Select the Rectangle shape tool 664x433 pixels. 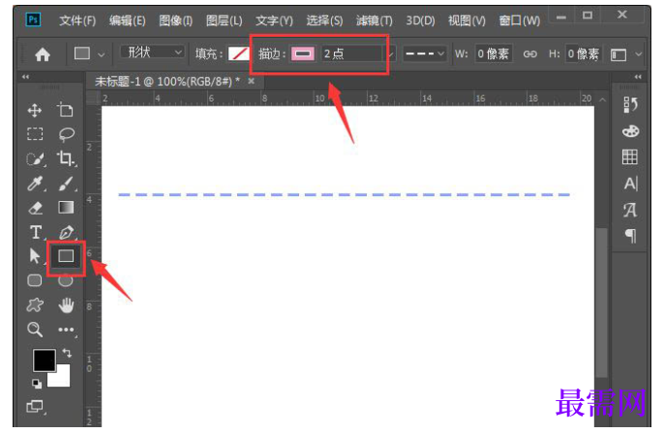(66, 256)
